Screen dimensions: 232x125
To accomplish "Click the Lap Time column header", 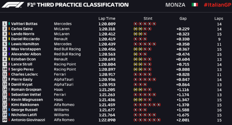I will [x=107, y=18].
